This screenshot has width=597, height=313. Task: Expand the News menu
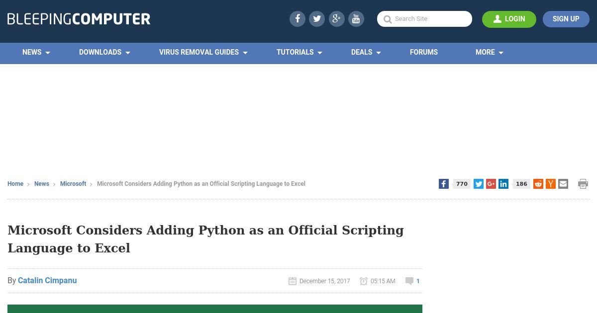(x=36, y=52)
